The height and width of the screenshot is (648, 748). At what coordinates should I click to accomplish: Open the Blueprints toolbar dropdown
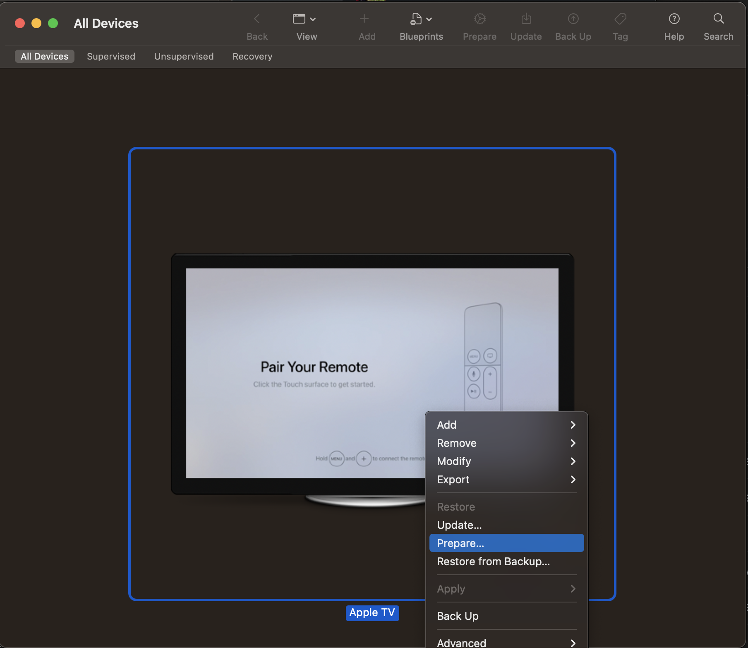pos(421,19)
